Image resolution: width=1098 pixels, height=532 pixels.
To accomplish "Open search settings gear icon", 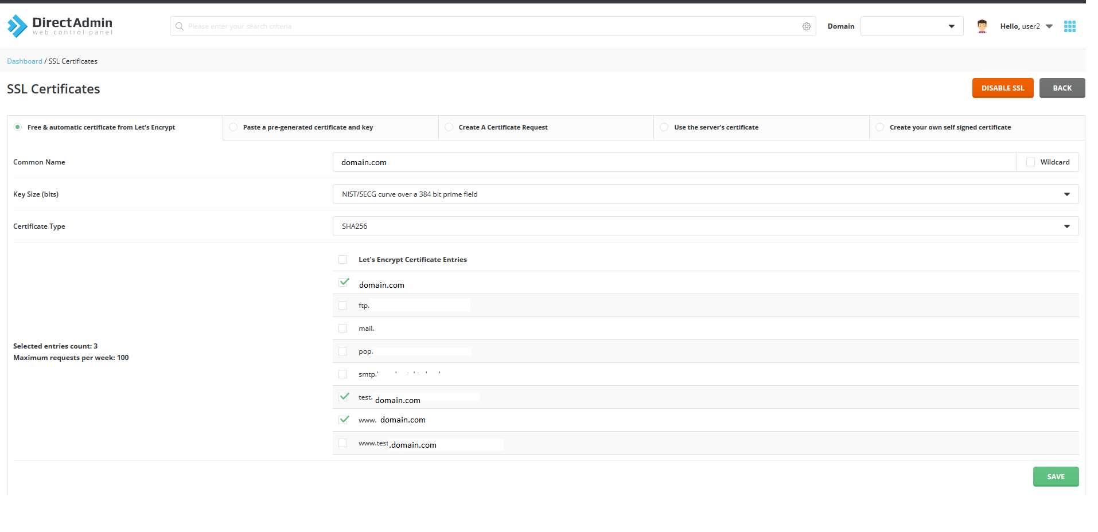I will [806, 26].
